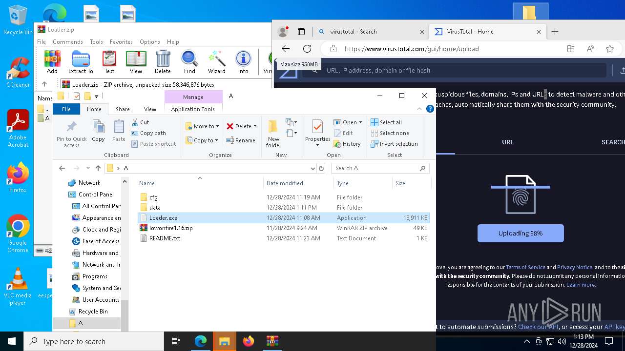Click Rename in Organize group
625x351 pixels.
(241, 140)
